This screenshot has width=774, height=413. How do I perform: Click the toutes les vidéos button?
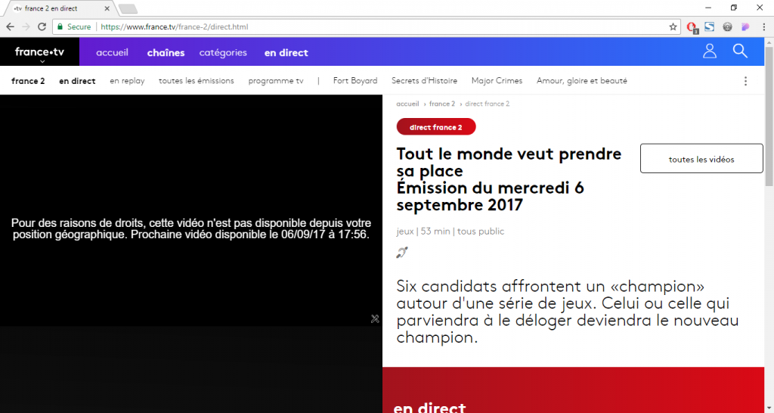click(701, 159)
